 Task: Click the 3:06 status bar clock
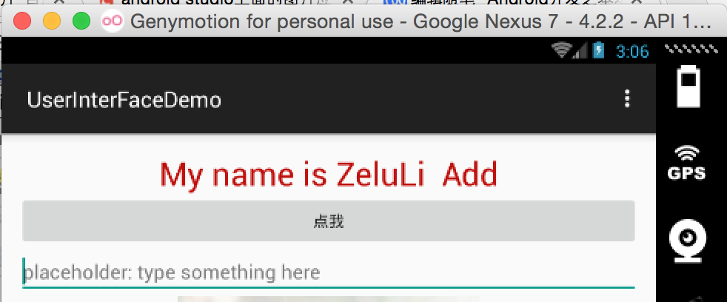[632, 51]
